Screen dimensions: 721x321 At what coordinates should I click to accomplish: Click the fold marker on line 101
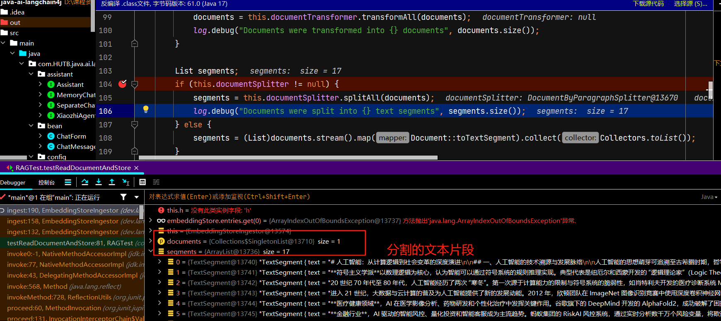click(x=134, y=43)
